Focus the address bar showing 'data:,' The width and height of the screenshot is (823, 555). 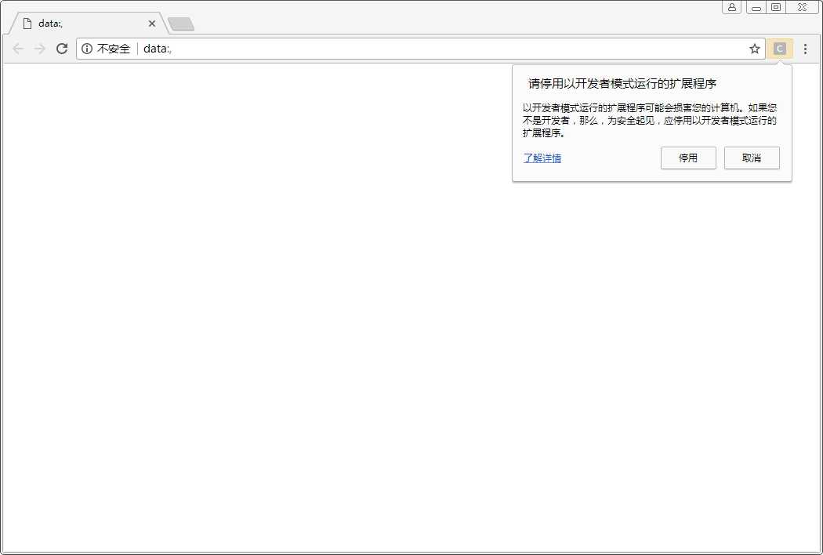point(439,49)
